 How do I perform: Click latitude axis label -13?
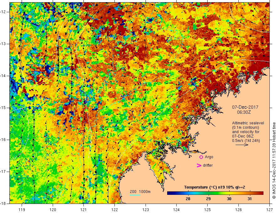(3, 44)
